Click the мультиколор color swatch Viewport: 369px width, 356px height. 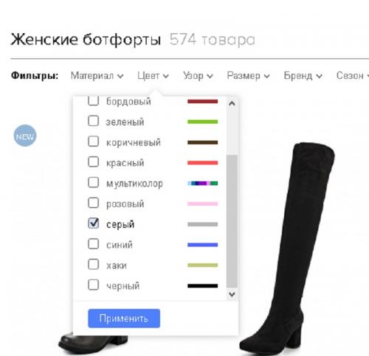[x=203, y=184]
